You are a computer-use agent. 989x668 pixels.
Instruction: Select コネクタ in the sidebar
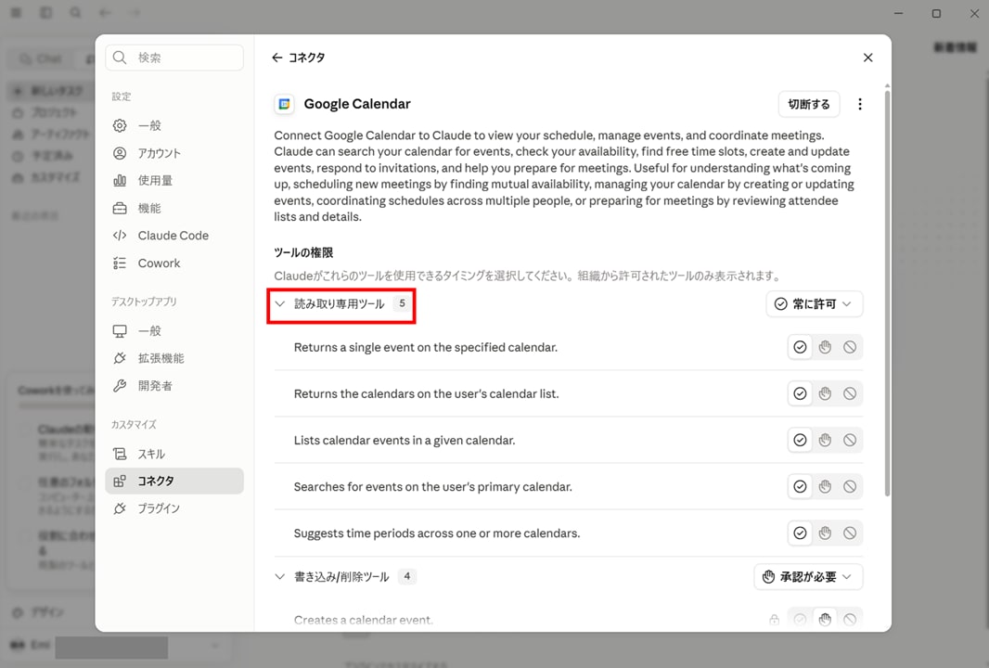pyautogui.click(x=174, y=481)
